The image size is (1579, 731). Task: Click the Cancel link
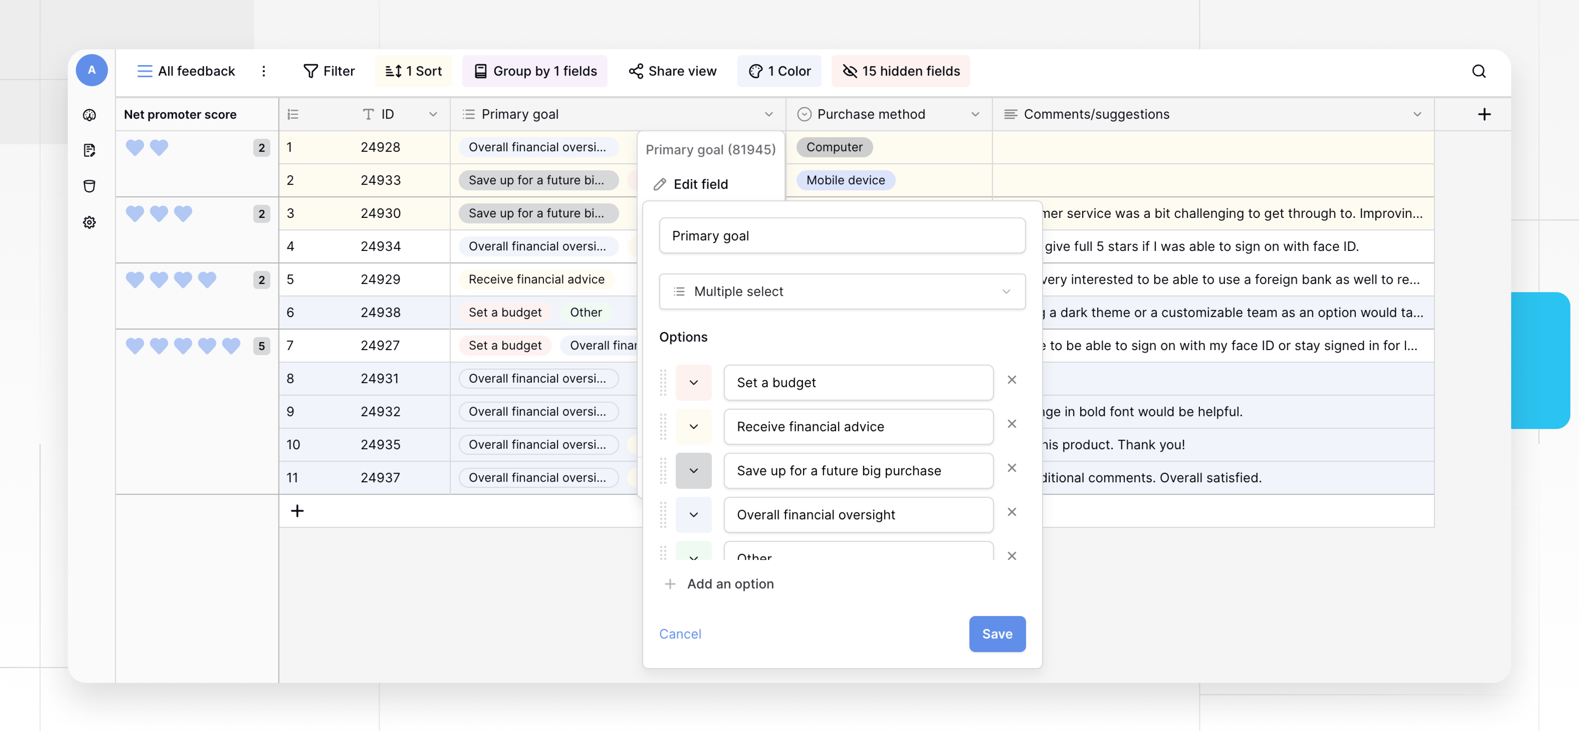(680, 634)
